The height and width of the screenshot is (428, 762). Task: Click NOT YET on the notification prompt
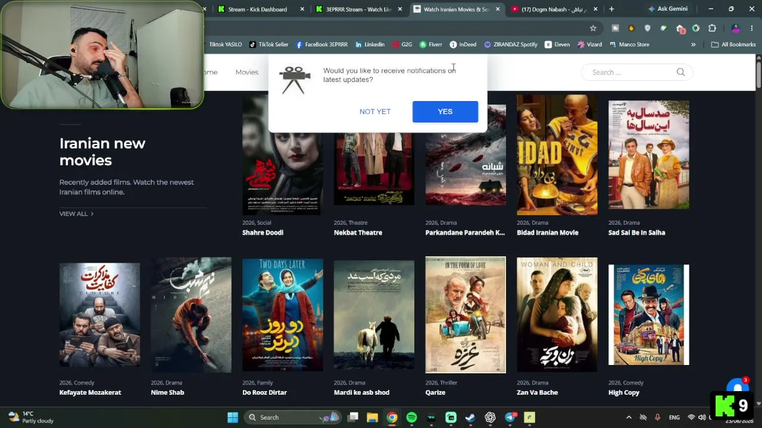pyautogui.click(x=375, y=112)
